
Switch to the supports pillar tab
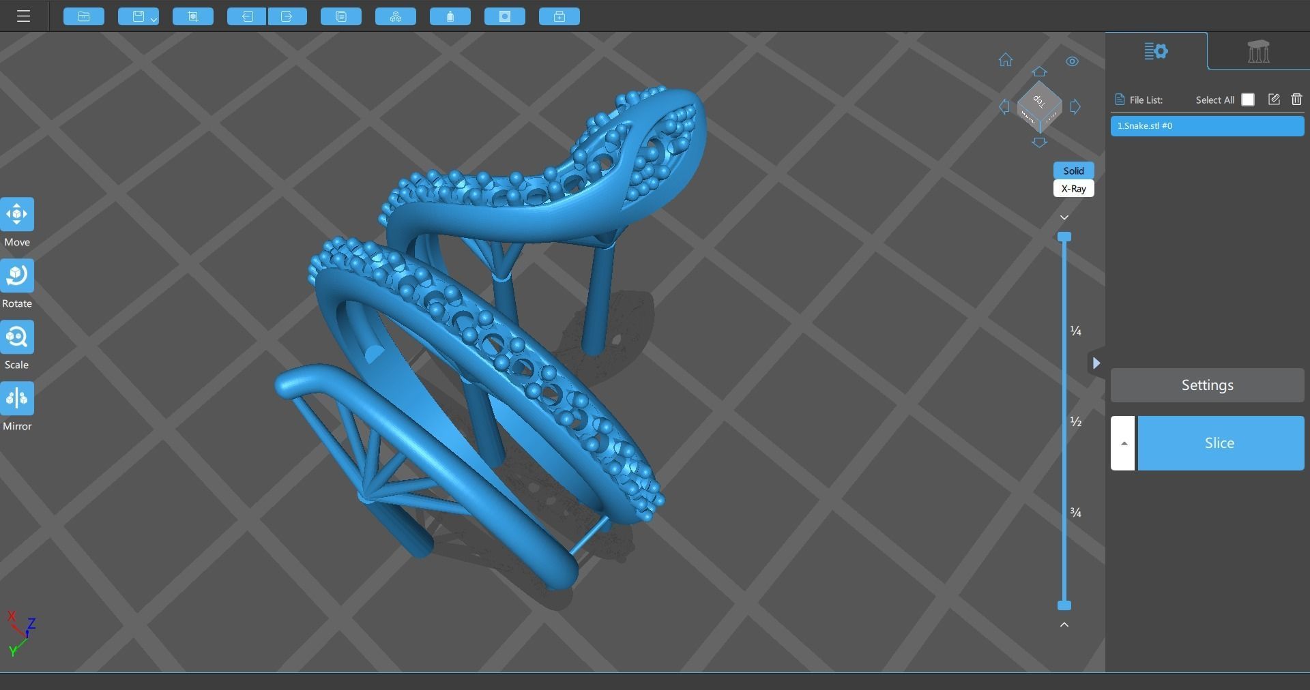(x=1258, y=51)
